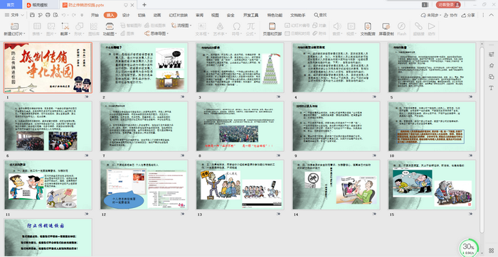Start 屏幕录制 screen recording

386,28
